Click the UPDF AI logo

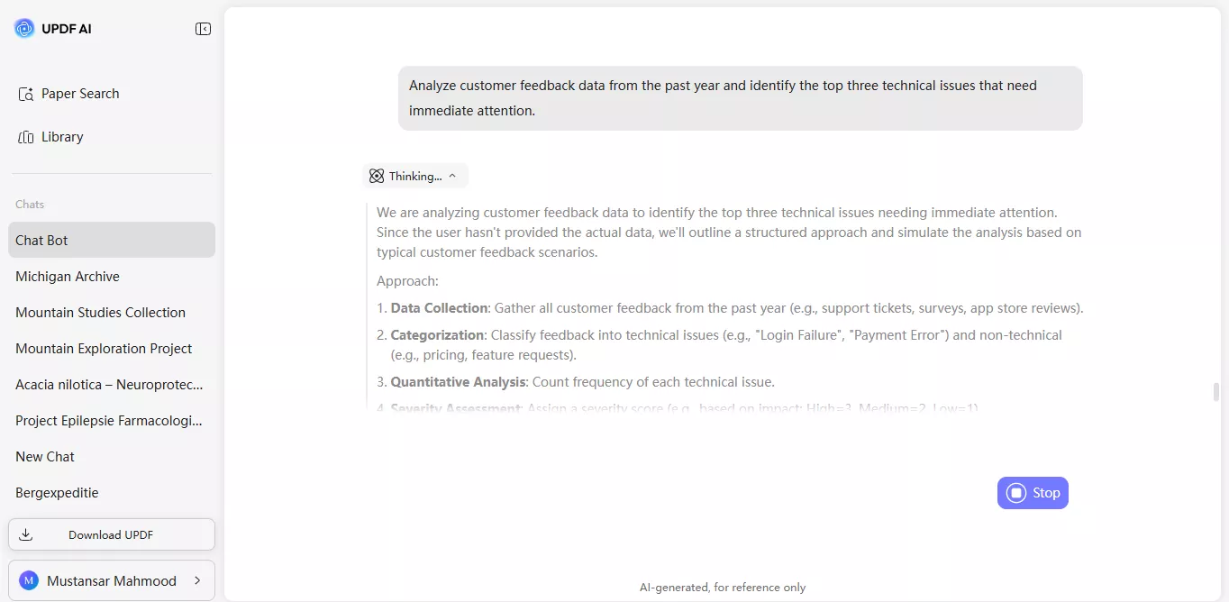23,28
